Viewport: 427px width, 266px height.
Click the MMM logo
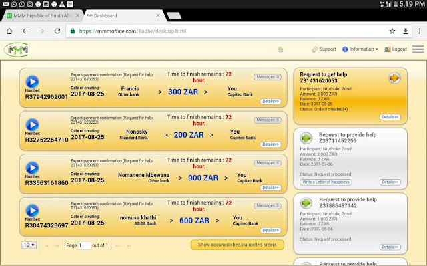click(x=16, y=50)
